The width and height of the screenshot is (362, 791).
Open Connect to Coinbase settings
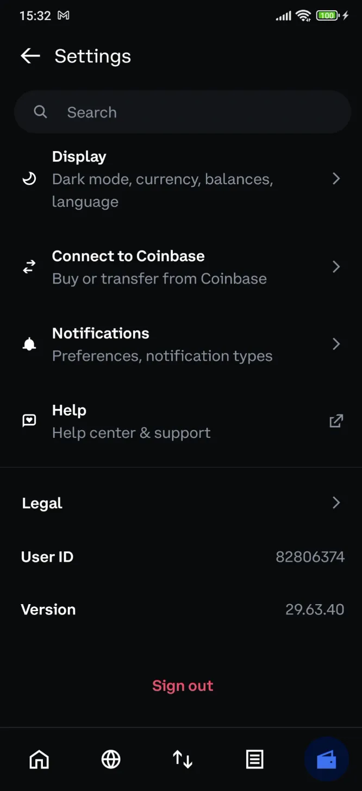pos(182,266)
